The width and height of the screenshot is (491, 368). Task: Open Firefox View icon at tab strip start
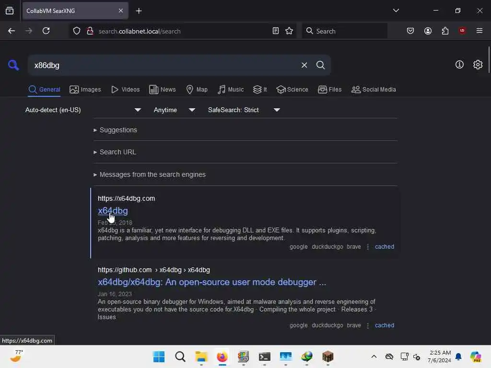point(10,11)
